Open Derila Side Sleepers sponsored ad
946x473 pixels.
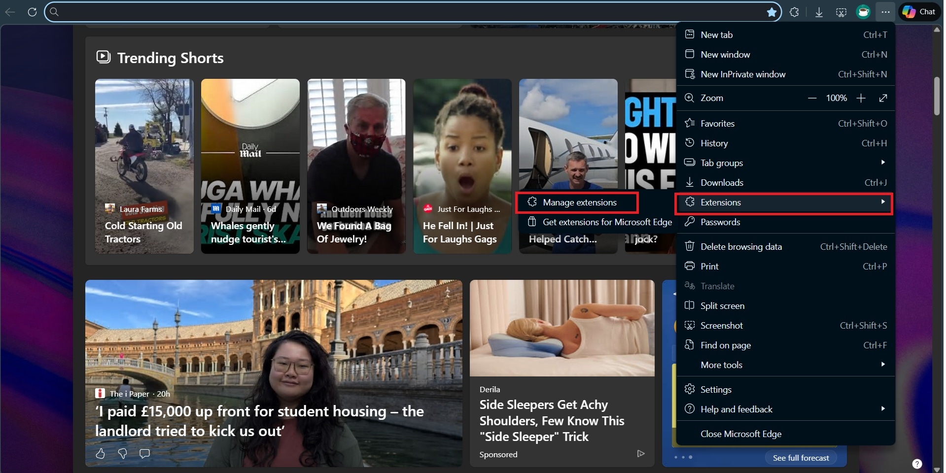562,373
